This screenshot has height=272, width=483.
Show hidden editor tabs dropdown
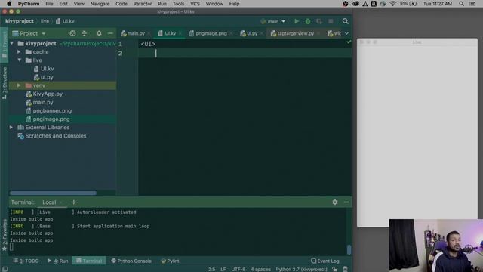(347, 33)
